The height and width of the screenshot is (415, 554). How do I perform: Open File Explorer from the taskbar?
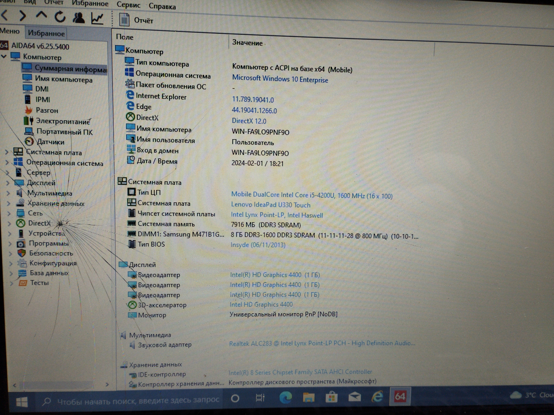tap(308, 397)
